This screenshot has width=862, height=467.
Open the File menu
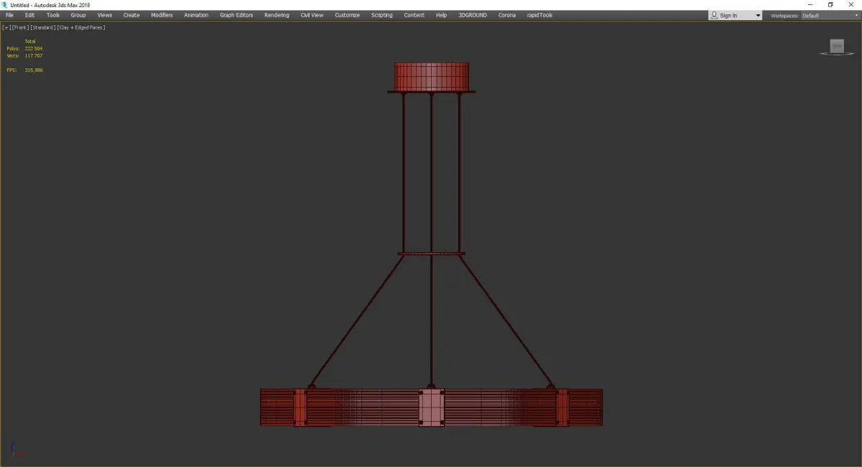tap(9, 15)
